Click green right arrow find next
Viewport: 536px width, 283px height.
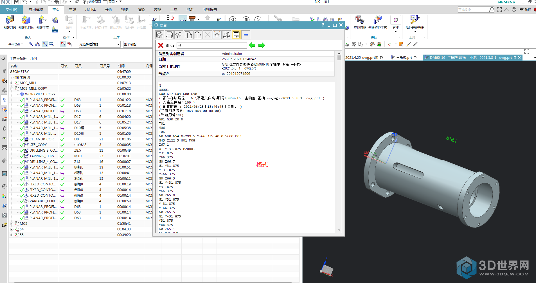pos(262,45)
